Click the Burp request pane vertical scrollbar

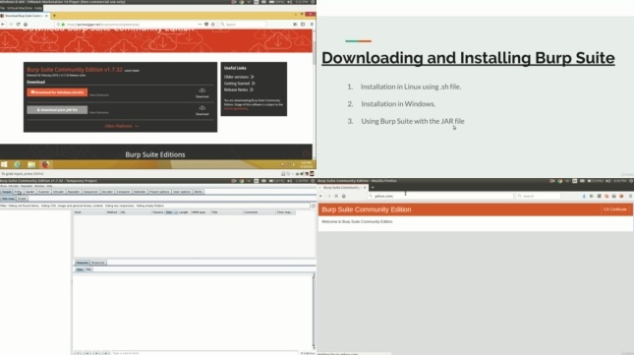pyautogui.click(x=314, y=312)
